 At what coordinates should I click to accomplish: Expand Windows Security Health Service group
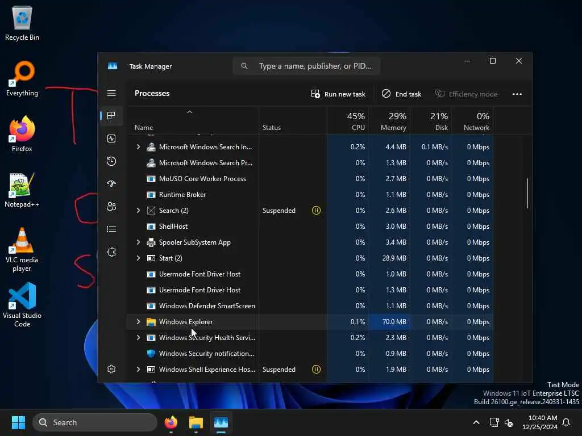pyautogui.click(x=139, y=338)
